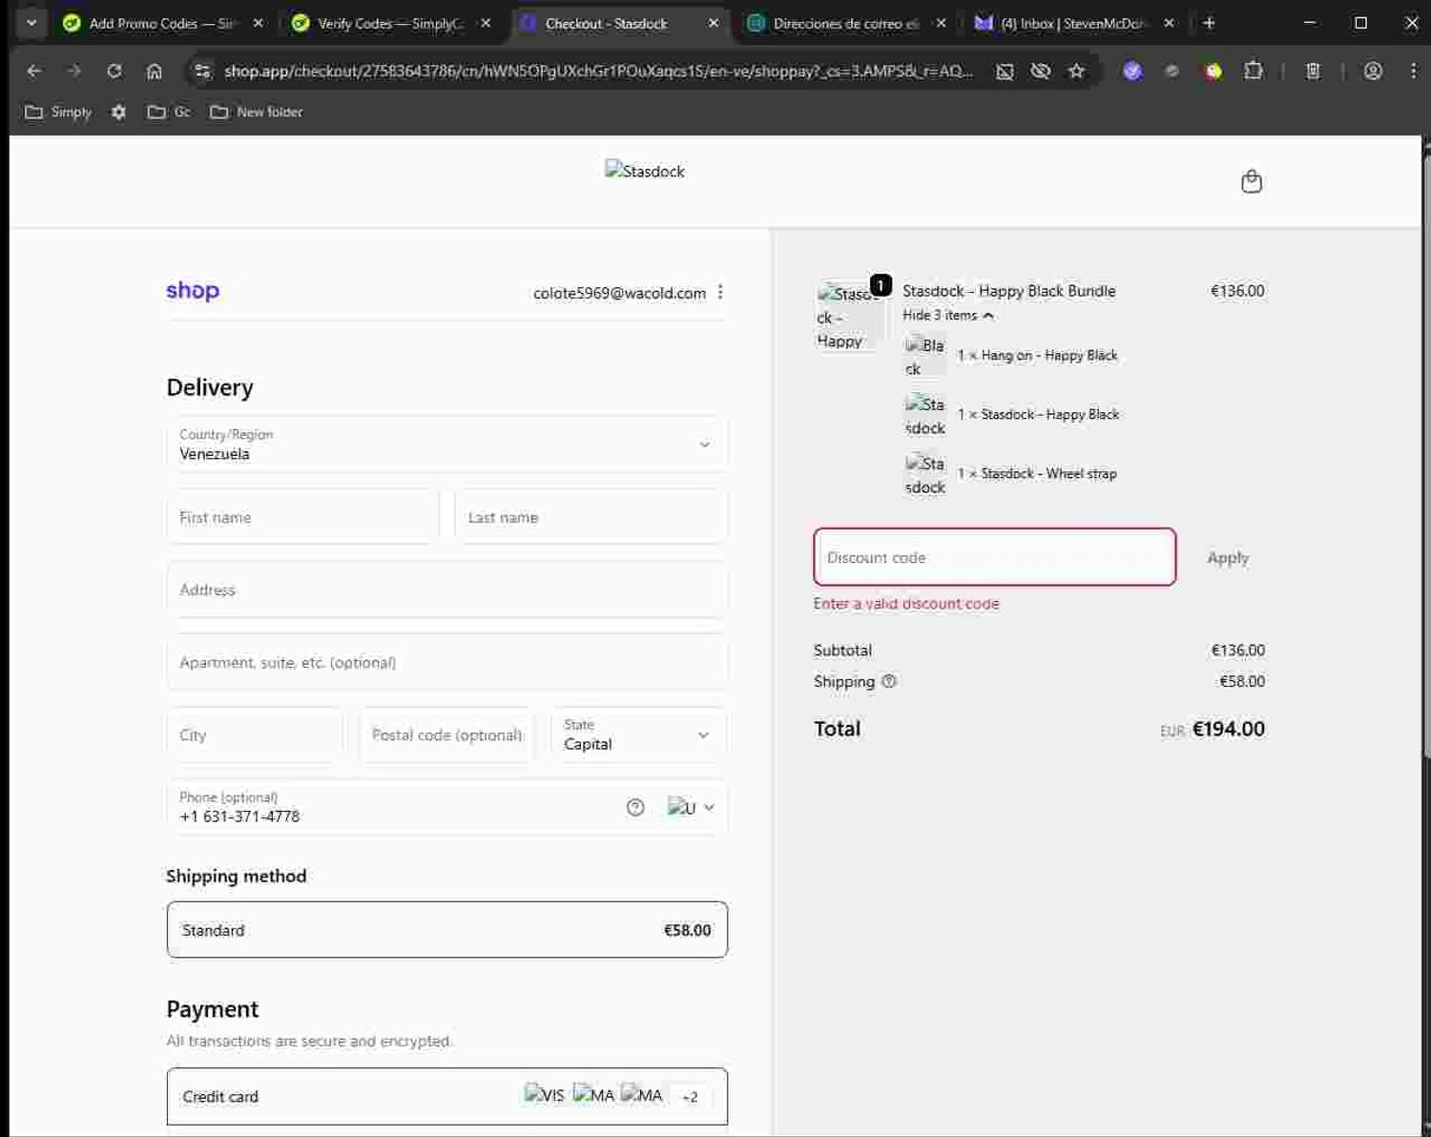Click the Postal code field
Viewport: 1431px width, 1137px height.
click(446, 734)
